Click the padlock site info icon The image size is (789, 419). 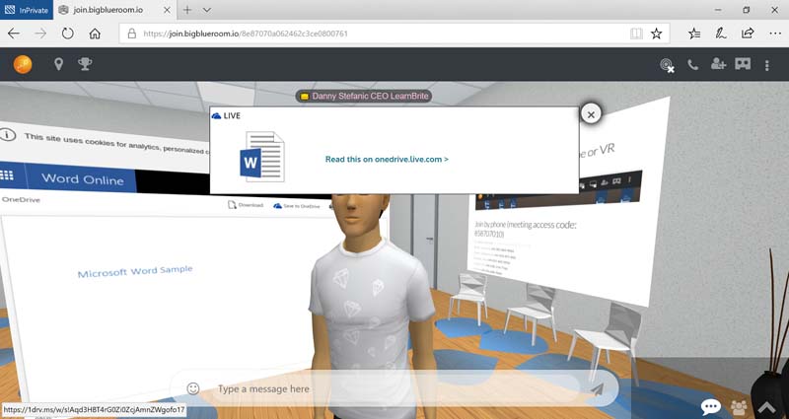pos(132,34)
